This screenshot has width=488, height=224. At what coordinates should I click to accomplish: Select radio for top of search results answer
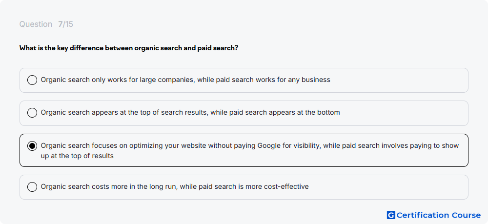coord(32,113)
